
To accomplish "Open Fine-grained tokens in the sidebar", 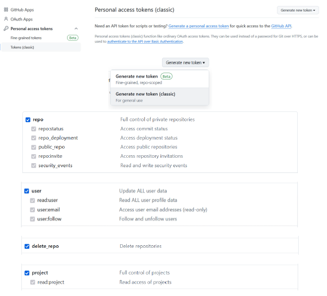I will (27, 38).
